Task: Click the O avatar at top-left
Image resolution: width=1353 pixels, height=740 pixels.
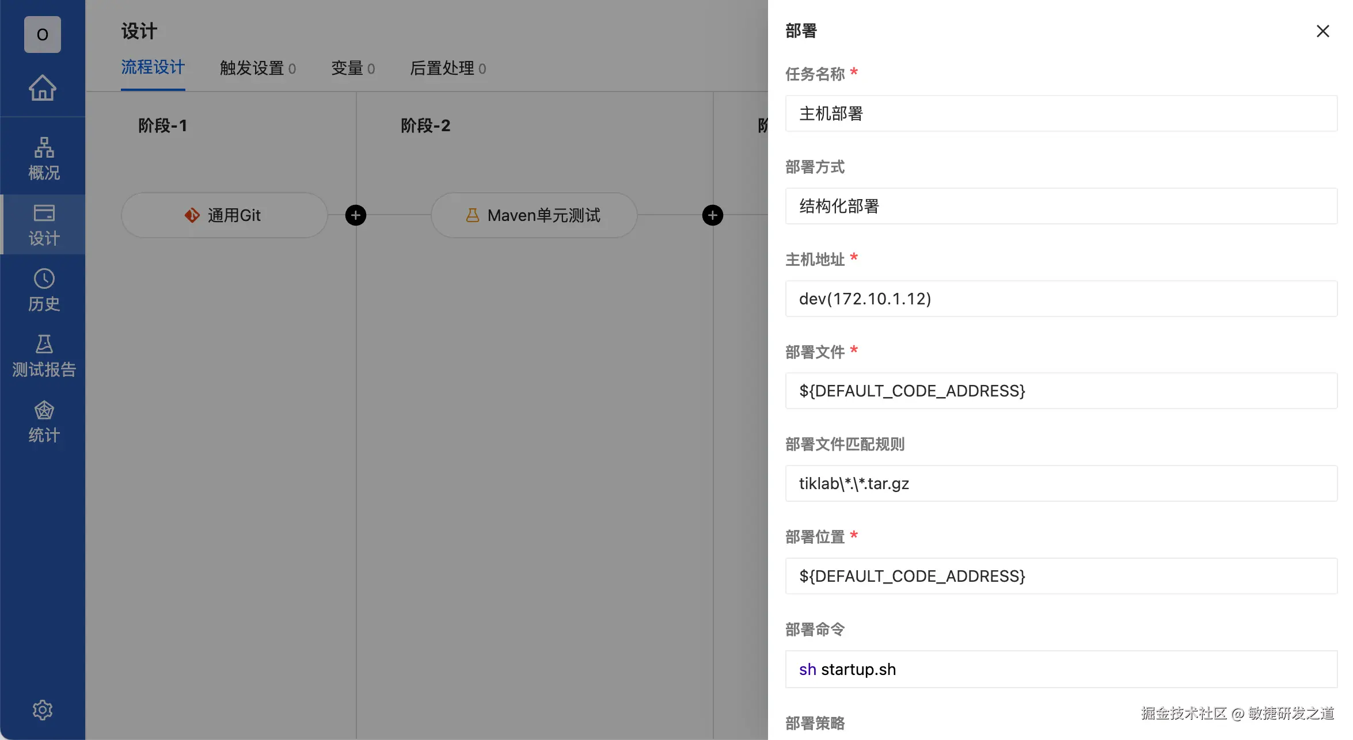Action: pos(43,35)
